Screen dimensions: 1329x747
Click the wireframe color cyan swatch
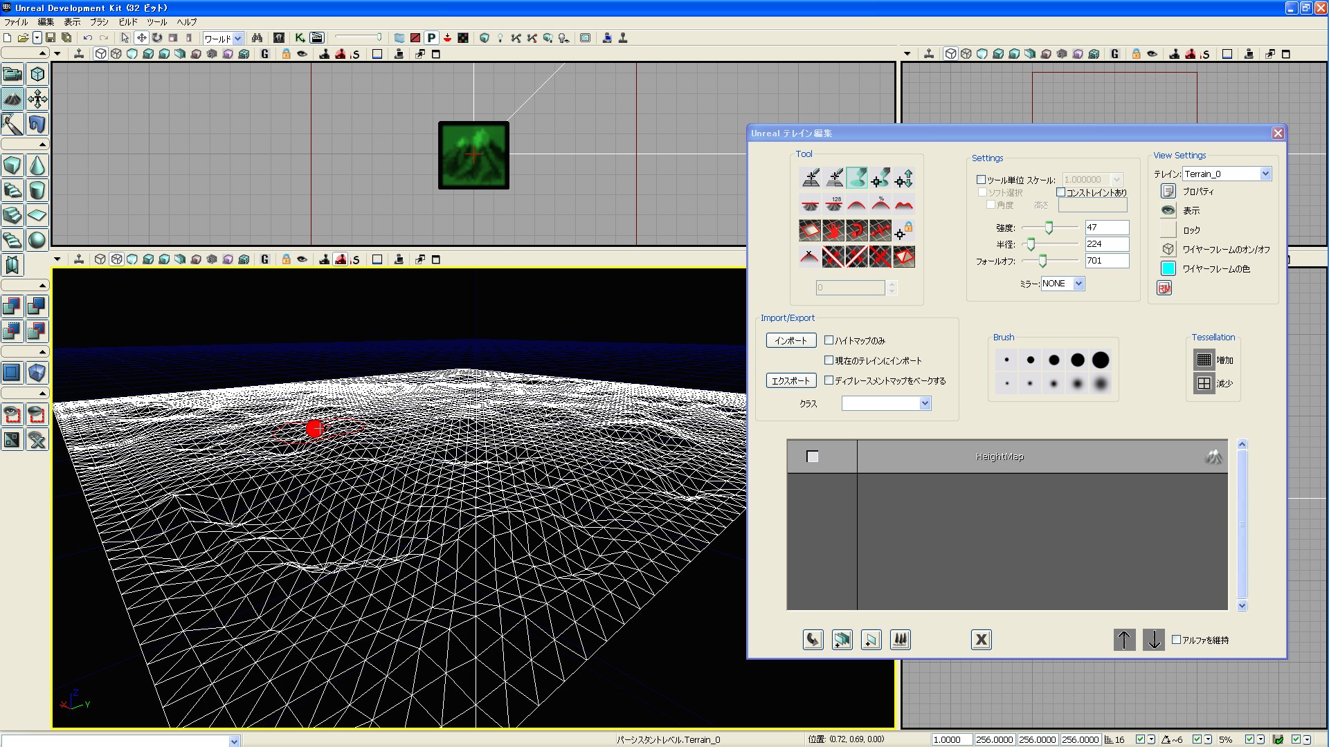tap(1168, 268)
